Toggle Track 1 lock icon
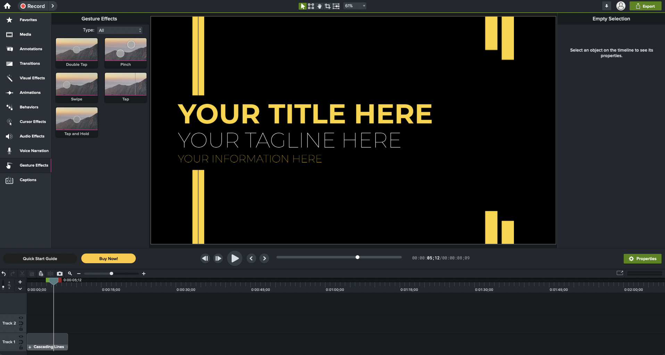This screenshot has height=355, width=665. pos(21,347)
